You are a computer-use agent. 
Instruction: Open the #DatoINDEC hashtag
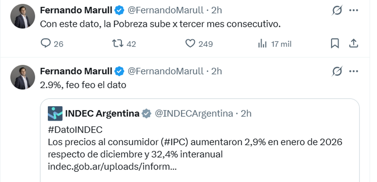[75, 130]
